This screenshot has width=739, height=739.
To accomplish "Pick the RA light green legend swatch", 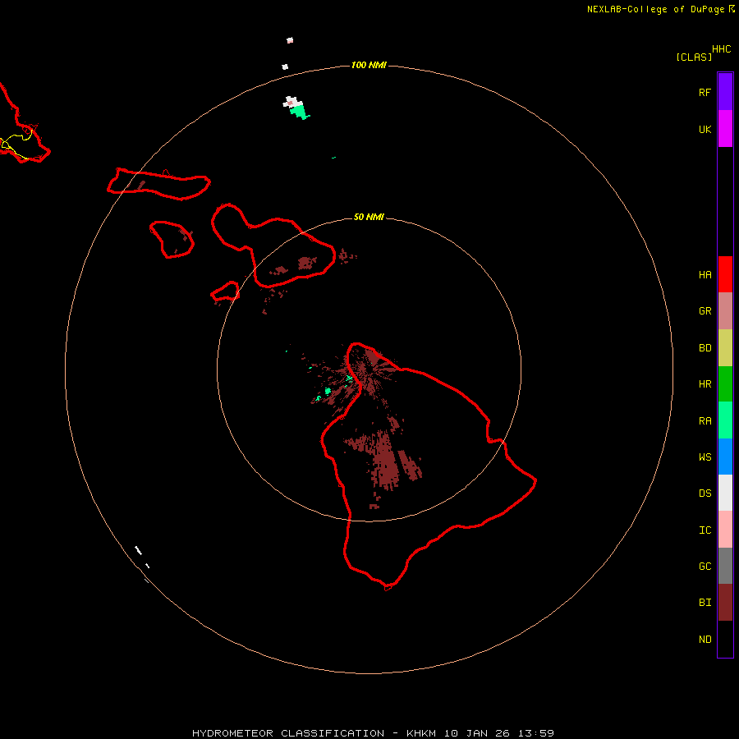I will click(725, 420).
